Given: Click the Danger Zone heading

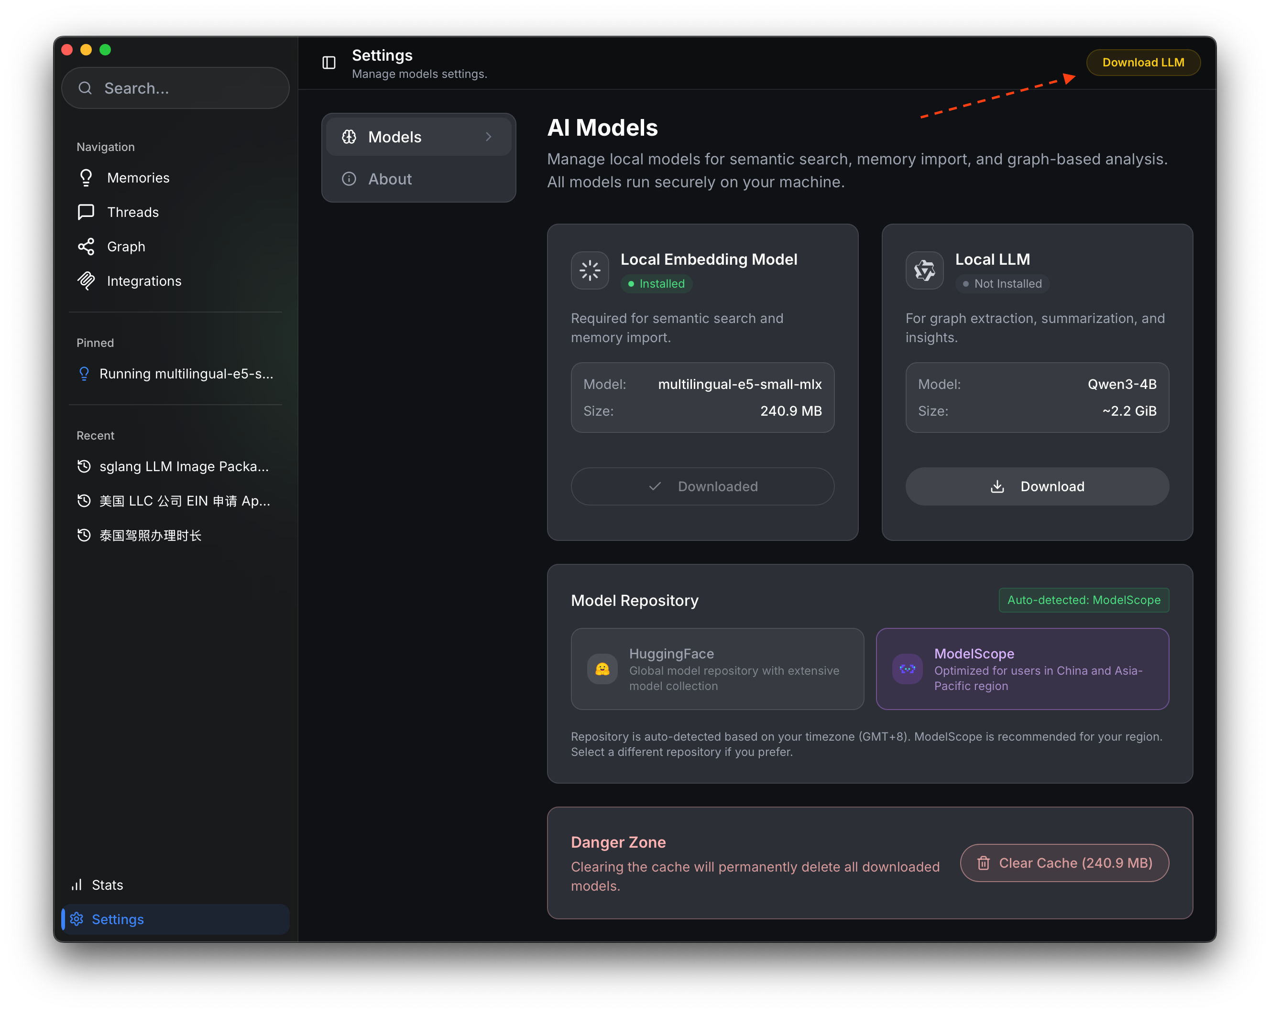Looking at the screenshot, I should (618, 842).
